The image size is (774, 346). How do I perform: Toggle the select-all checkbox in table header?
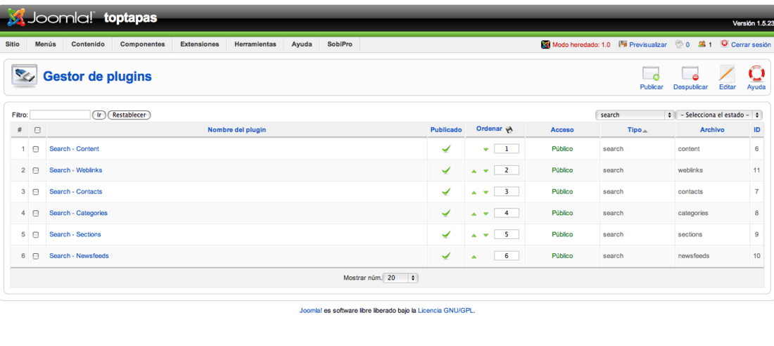coord(37,130)
